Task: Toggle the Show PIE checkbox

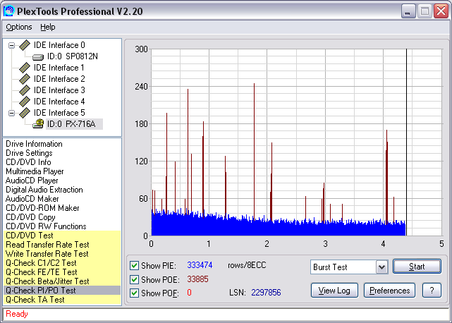Action: [134, 265]
